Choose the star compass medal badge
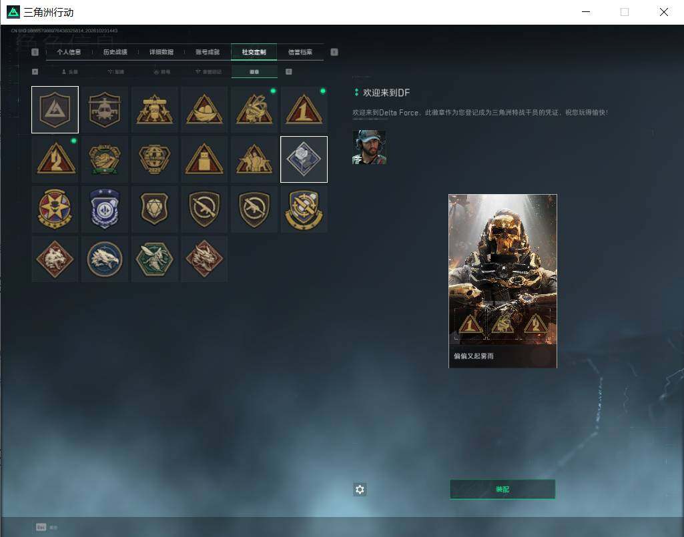 pos(55,209)
